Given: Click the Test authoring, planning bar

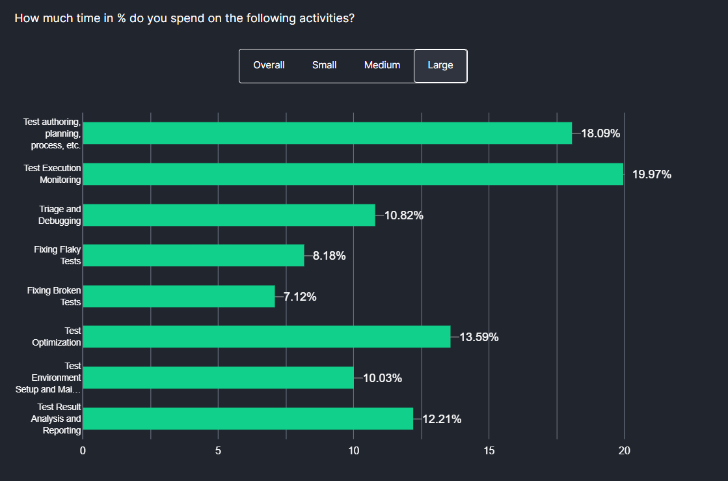Looking at the screenshot, I should click(325, 133).
